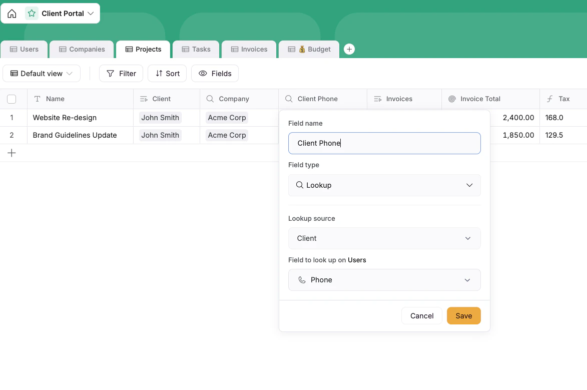Click John Smith in Brand Guidelines Update row
Image resolution: width=587 pixels, height=390 pixels.
pyautogui.click(x=160, y=135)
